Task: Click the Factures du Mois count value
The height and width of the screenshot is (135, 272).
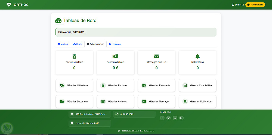Action: point(74,68)
